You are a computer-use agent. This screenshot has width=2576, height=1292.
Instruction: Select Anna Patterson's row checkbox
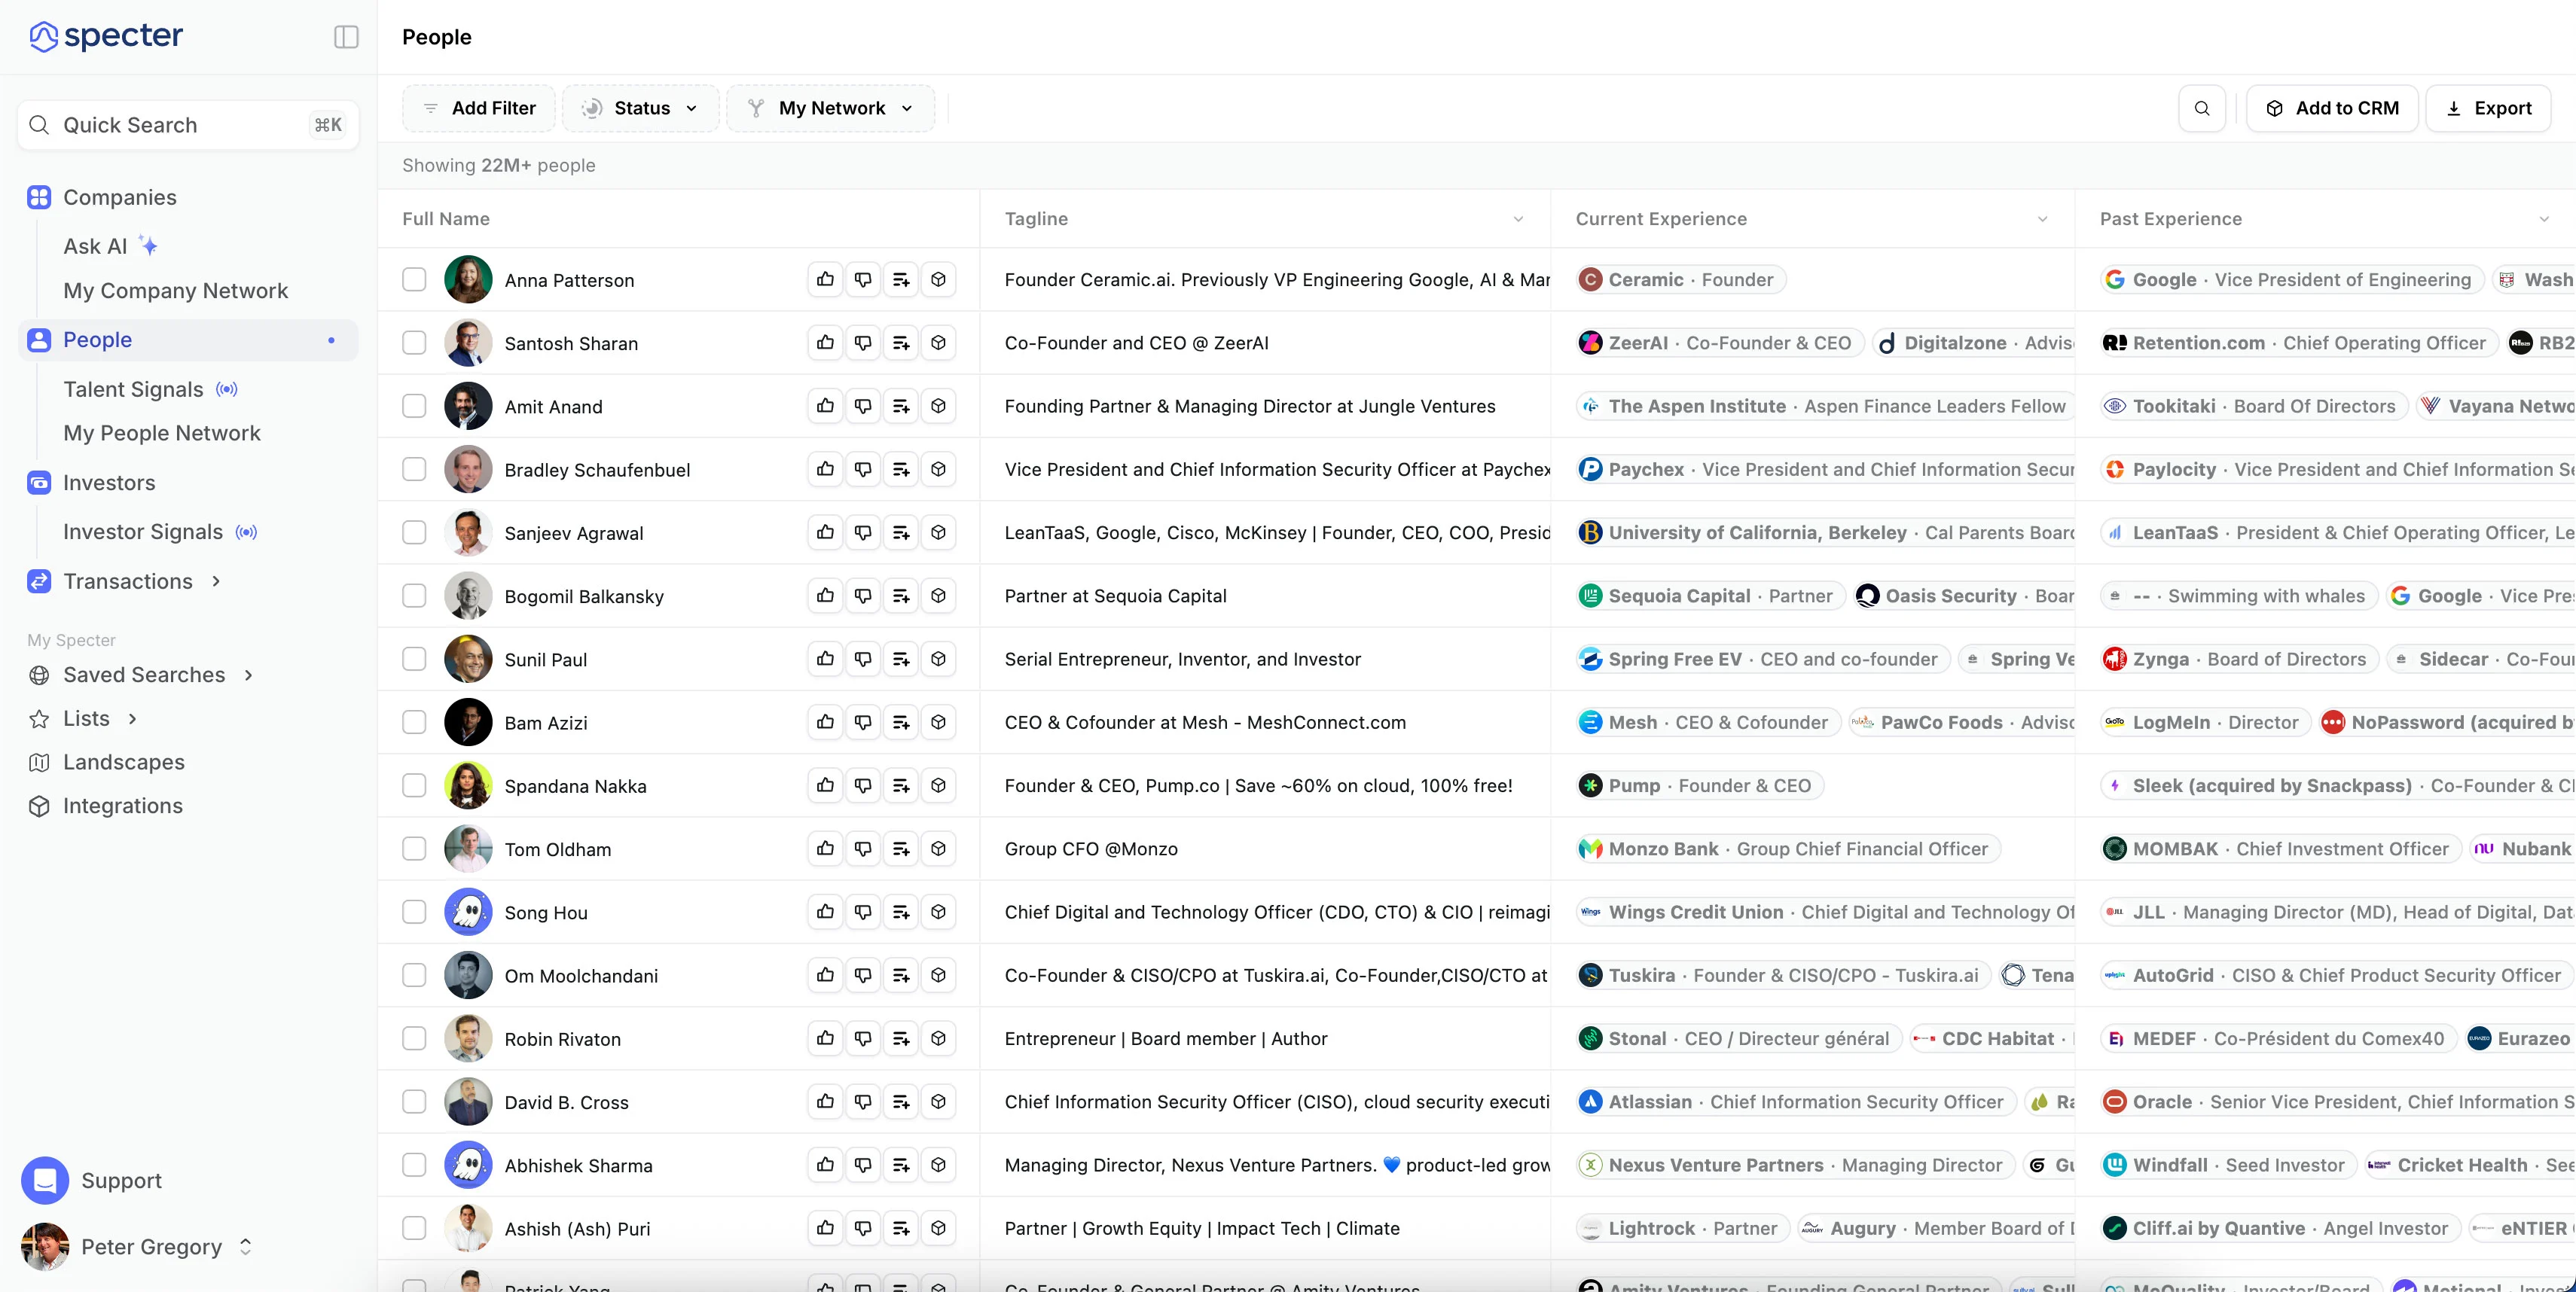click(x=414, y=280)
